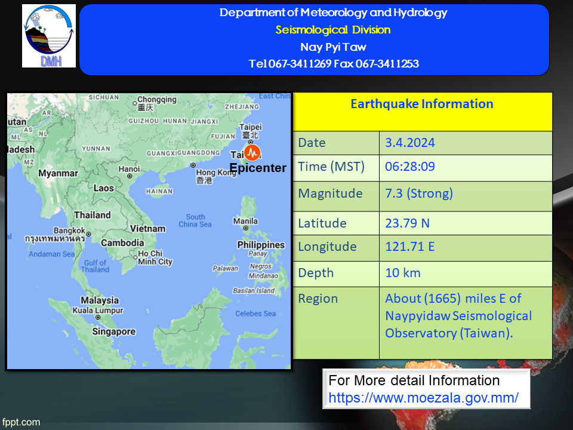
Task: Select the 'Earthquake Information' heading
Action: coord(422,104)
